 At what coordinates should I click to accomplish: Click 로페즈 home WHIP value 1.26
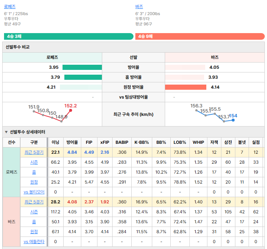coord(198,172)
